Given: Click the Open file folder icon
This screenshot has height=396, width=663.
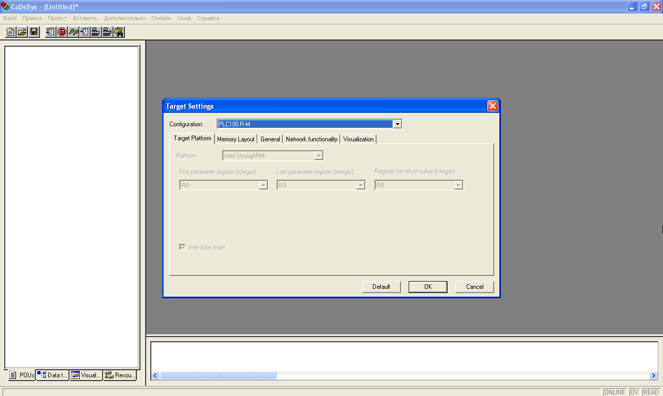Looking at the screenshot, I should [x=22, y=32].
